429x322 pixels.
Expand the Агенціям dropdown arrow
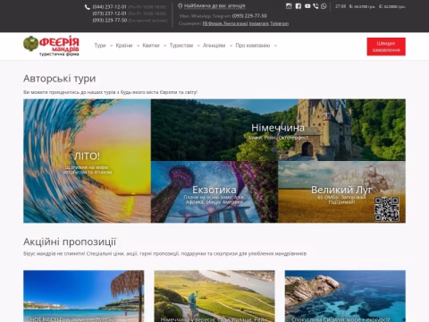coord(231,46)
